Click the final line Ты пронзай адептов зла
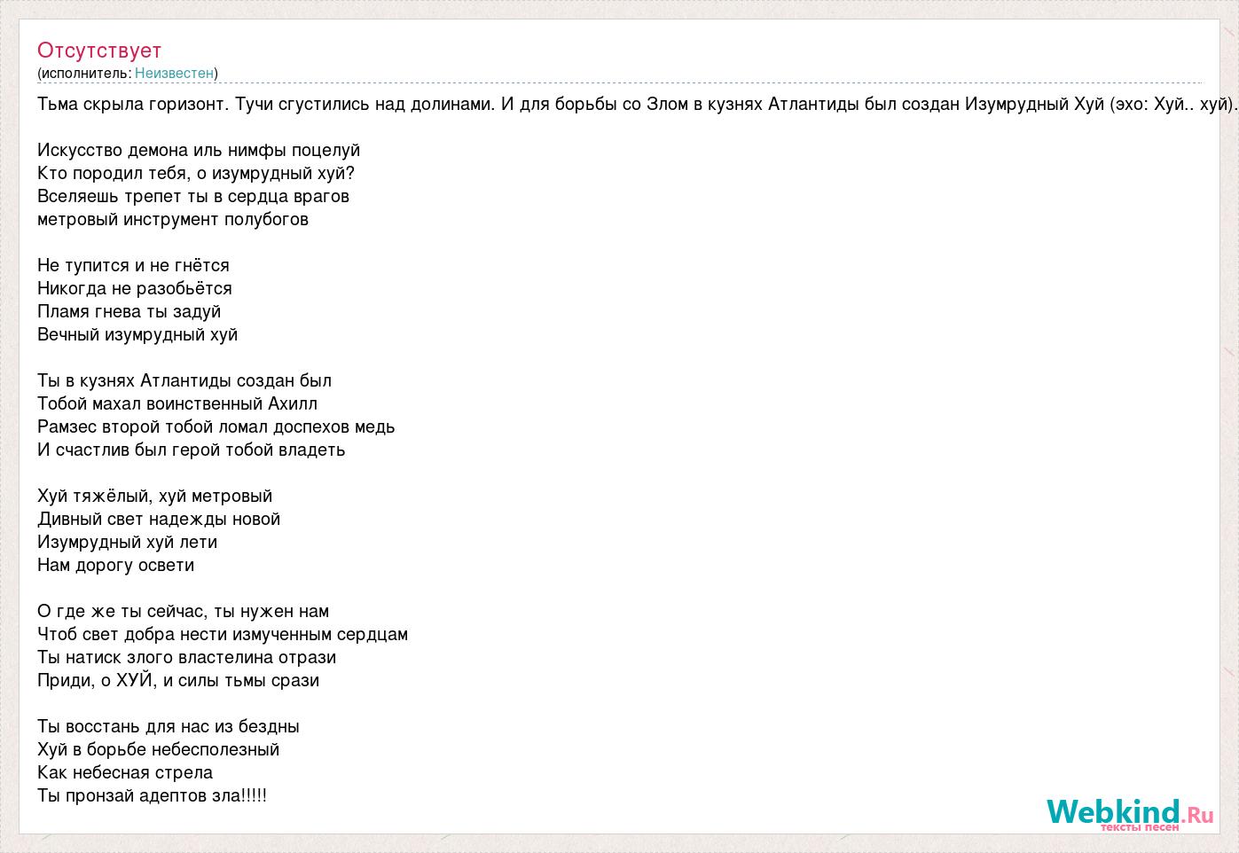The height and width of the screenshot is (853, 1239). click(x=152, y=795)
